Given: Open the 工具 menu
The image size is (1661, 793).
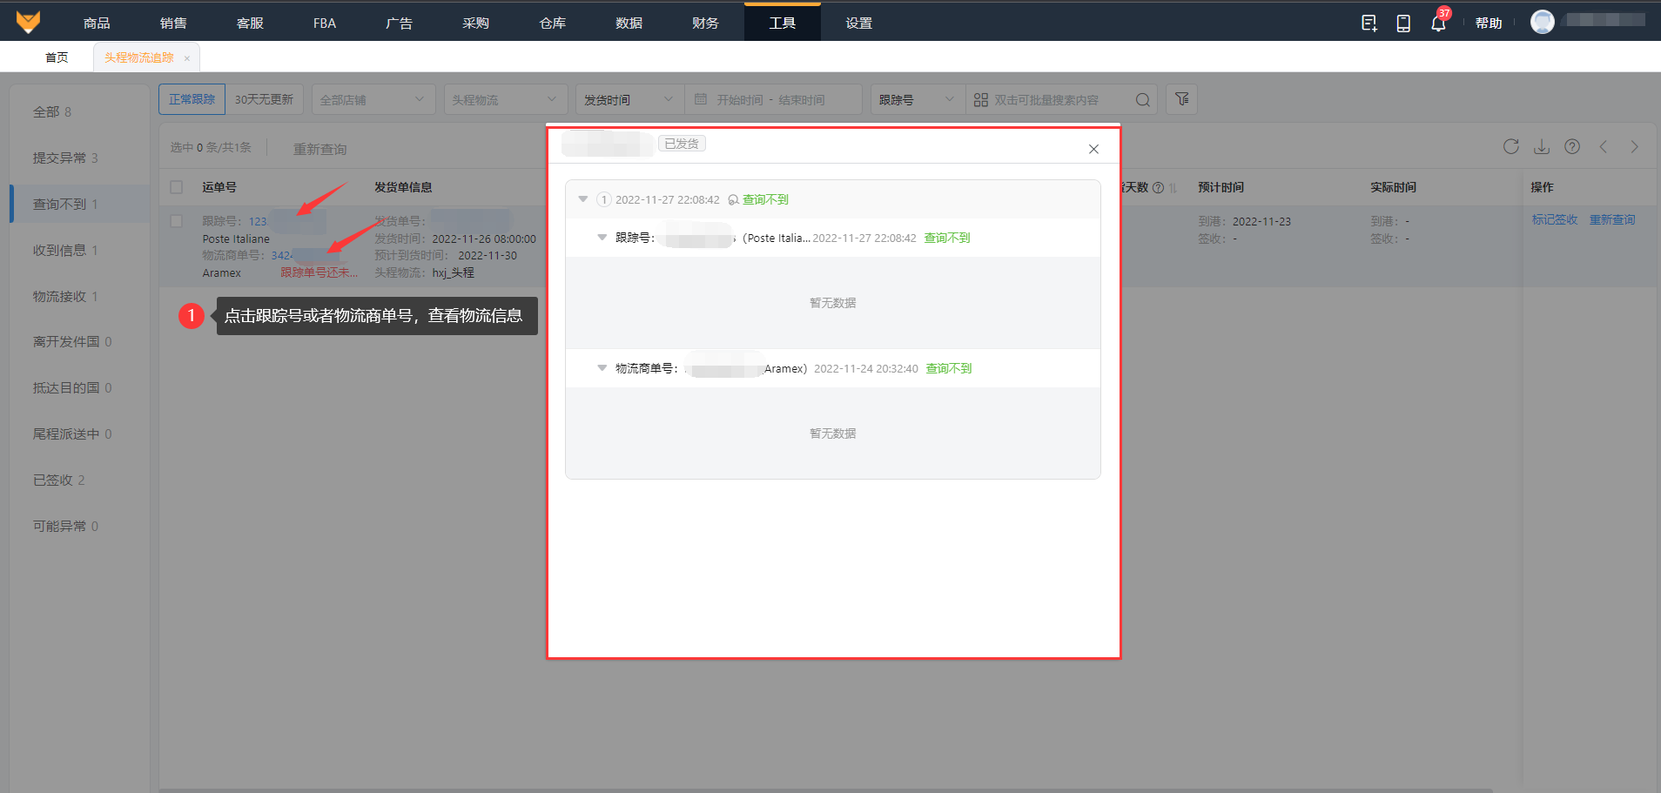Looking at the screenshot, I should pos(783,23).
